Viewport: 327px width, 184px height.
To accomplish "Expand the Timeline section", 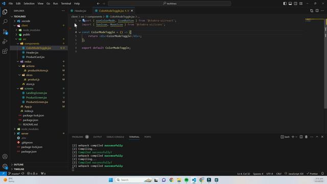I will (12, 169).
